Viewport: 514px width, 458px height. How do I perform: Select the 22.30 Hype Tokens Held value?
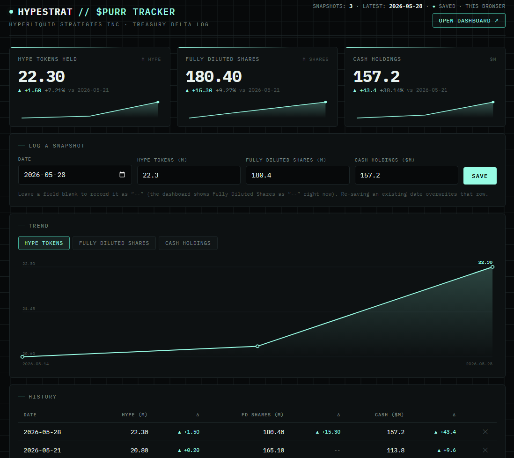pyautogui.click(x=41, y=77)
